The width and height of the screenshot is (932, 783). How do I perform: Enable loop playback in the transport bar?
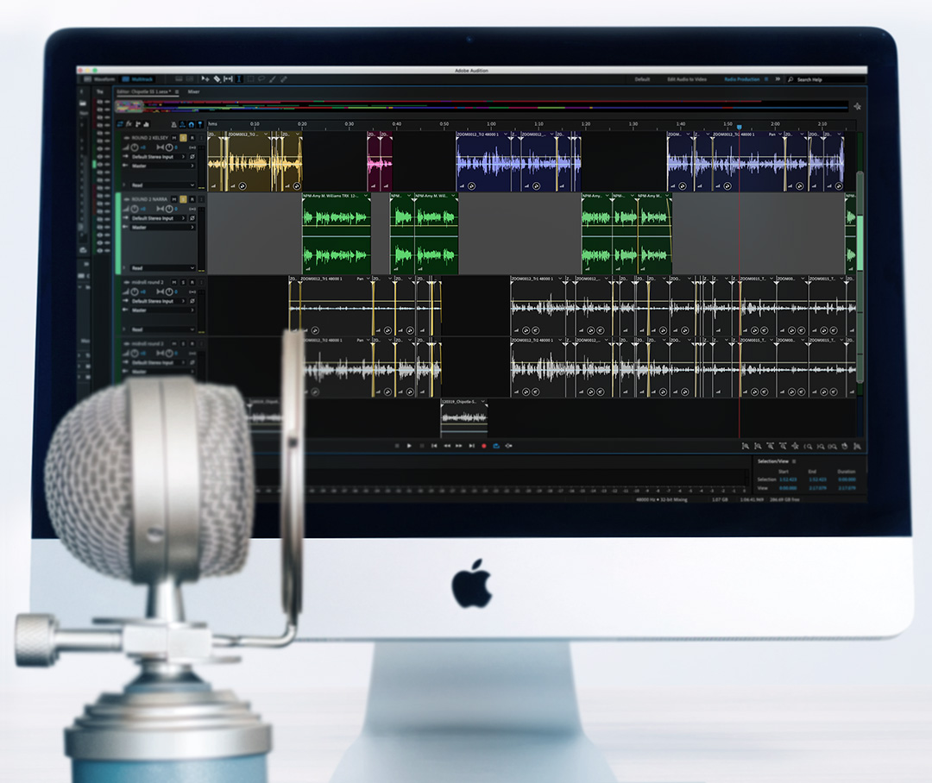[x=496, y=446]
